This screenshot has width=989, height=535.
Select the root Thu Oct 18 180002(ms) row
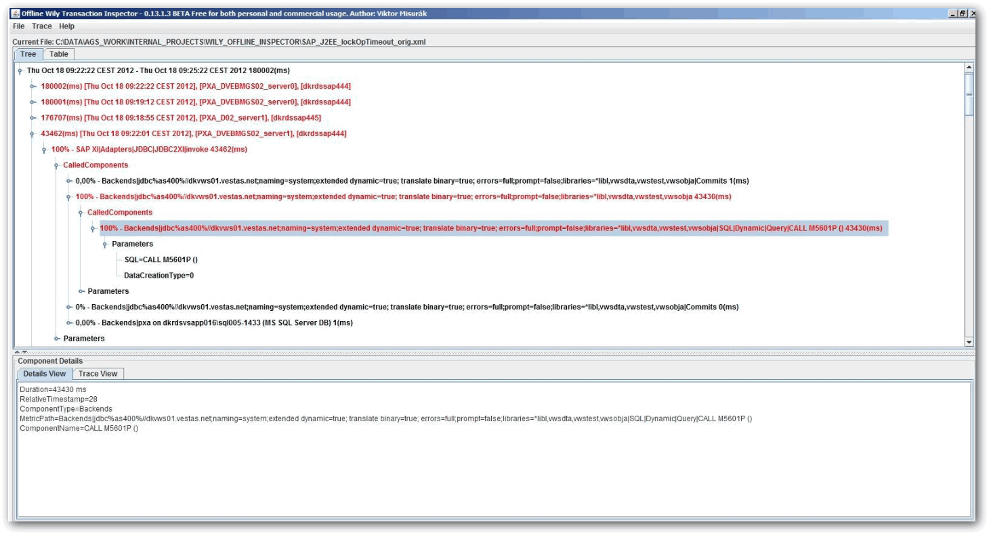click(x=159, y=70)
